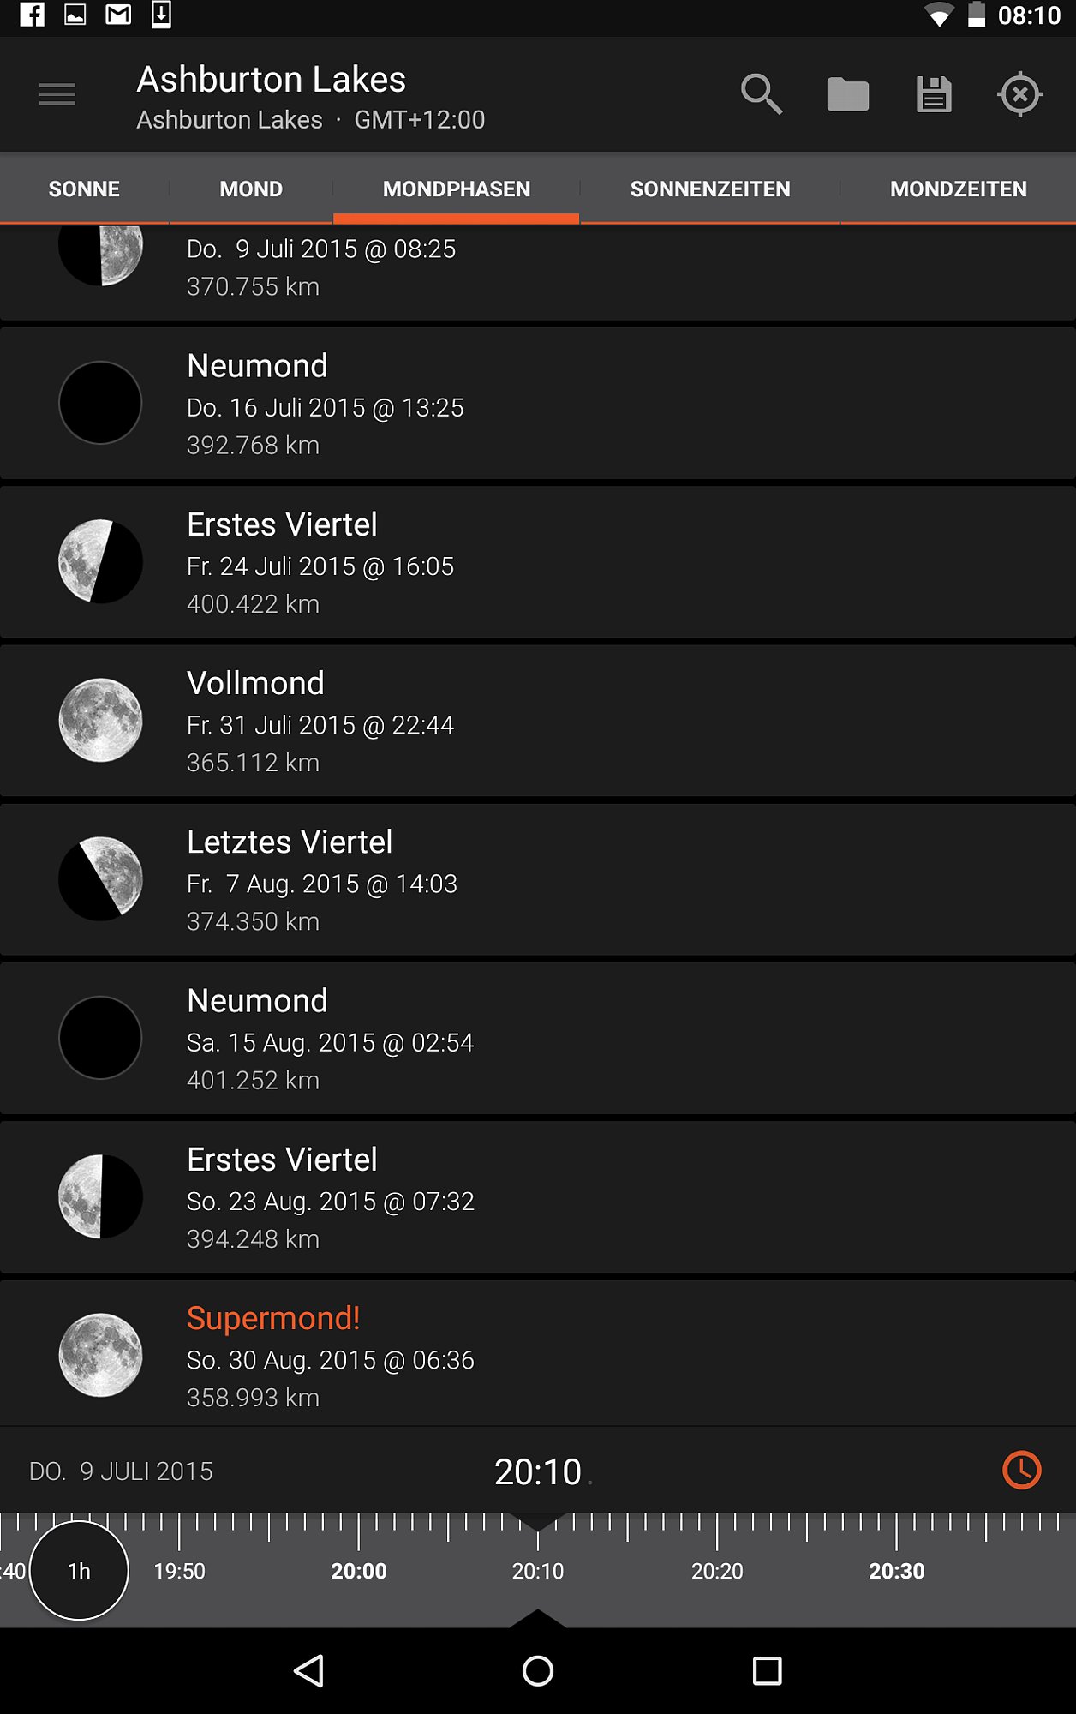1076x1714 pixels.
Task: Select the Neumond 16 Juli 2015 entry
Action: click(538, 403)
